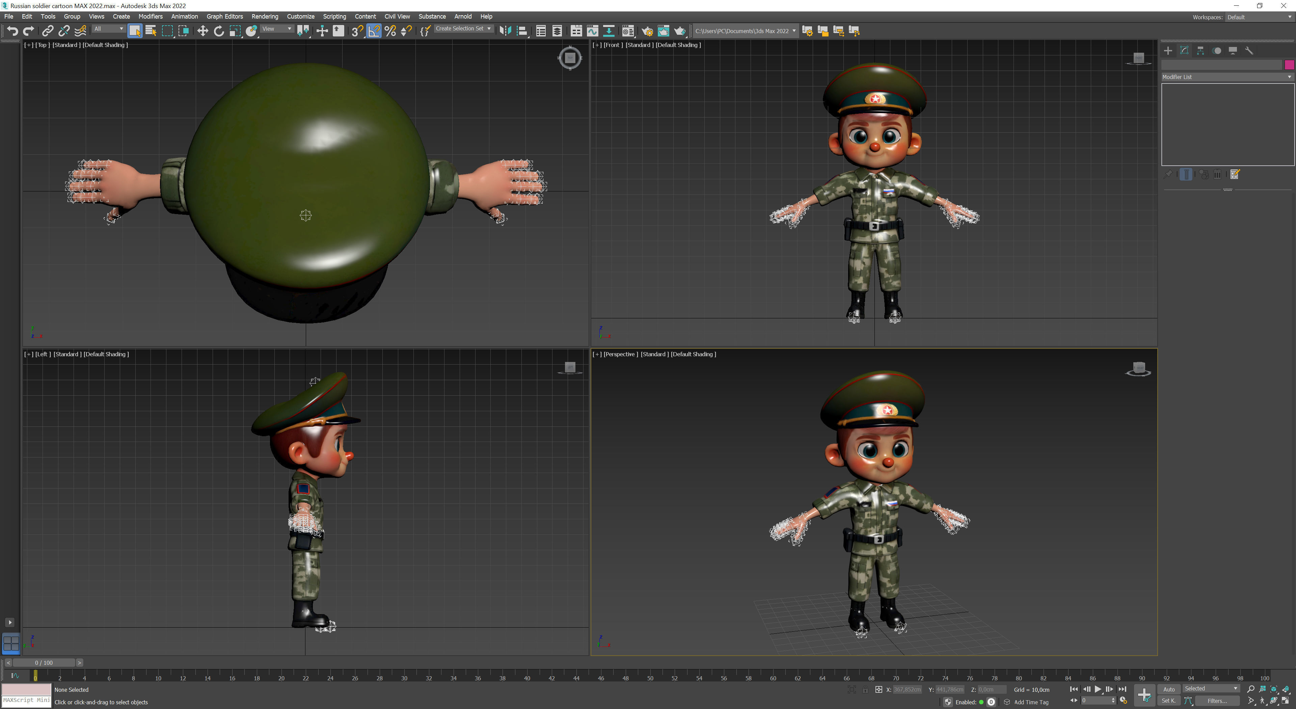Screen dimensions: 1296x709
Task: Click the Auto key button
Action: pos(1169,689)
